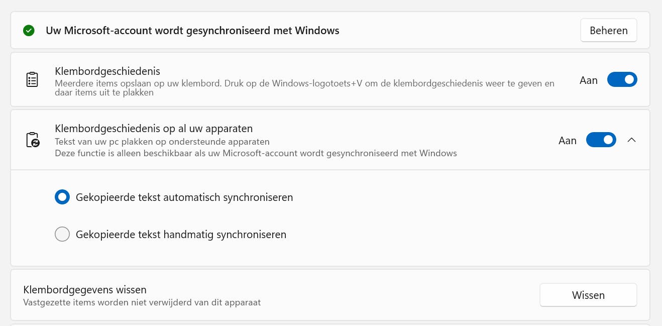The image size is (662, 326).
Task: Turn off the Klembordgeschiedenis toggle
Action: (622, 80)
